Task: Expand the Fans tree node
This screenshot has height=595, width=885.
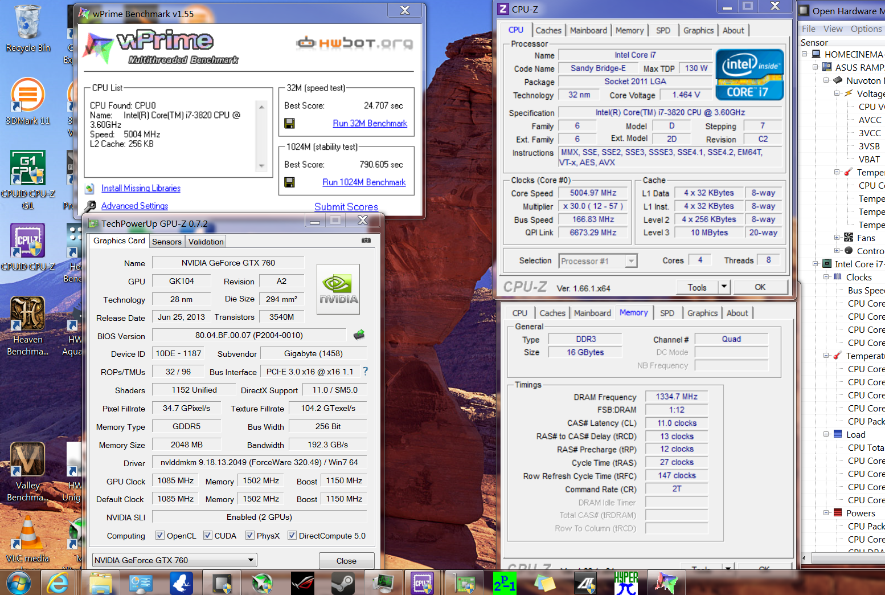Action: 837,238
